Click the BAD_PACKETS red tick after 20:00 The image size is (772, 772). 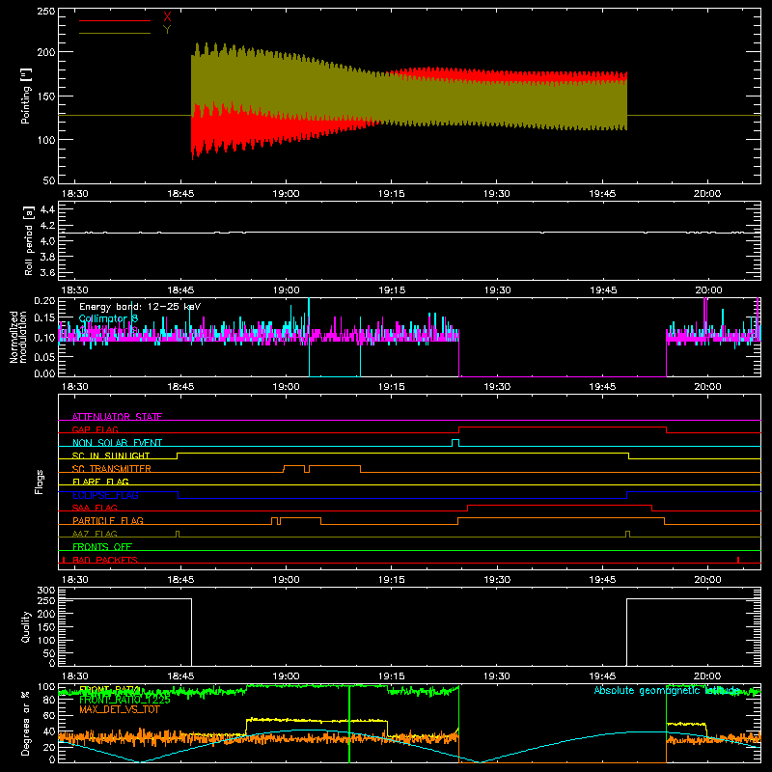pyautogui.click(x=738, y=560)
